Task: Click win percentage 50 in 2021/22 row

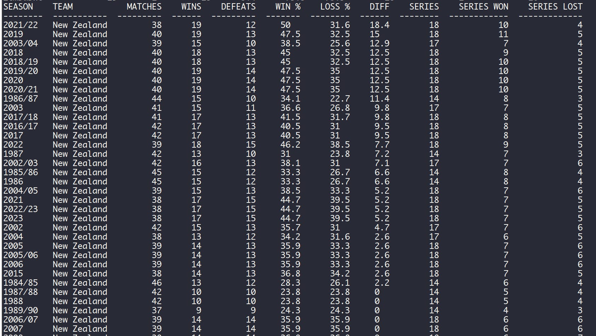Action: coord(285,25)
